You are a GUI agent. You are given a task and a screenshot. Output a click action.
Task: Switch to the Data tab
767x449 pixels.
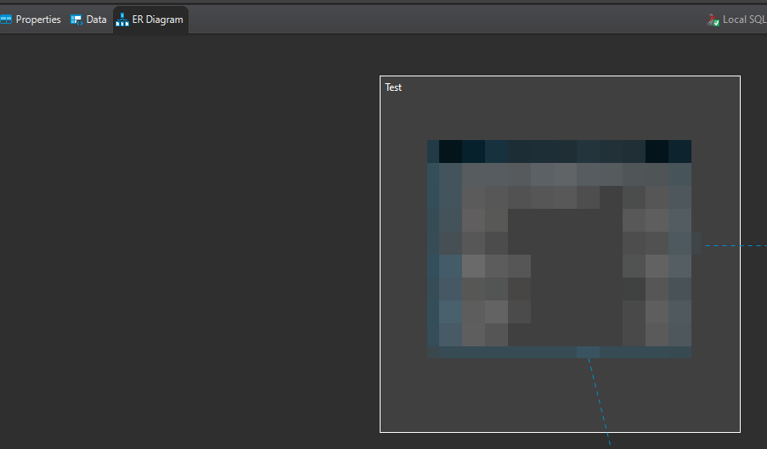[89, 20]
